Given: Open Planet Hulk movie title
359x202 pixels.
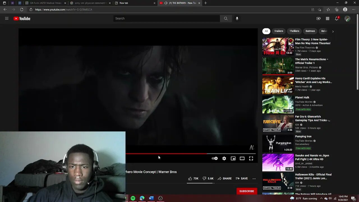Looking at the screenshot, I should 302,98.
